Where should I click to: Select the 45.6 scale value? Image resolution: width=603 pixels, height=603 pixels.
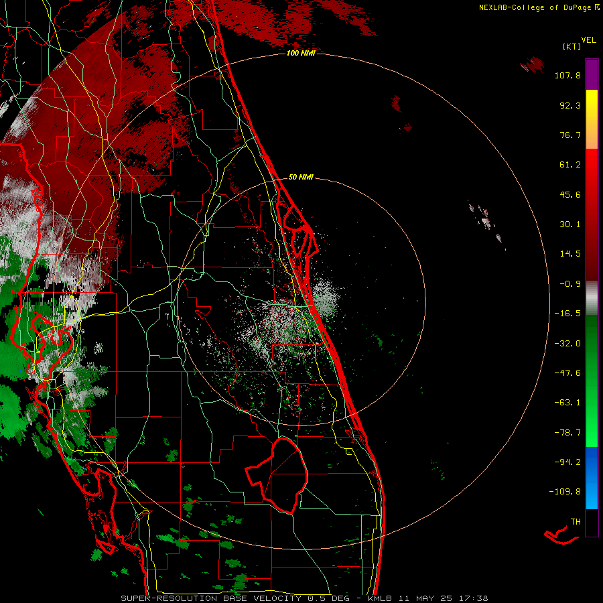(570, 194)
